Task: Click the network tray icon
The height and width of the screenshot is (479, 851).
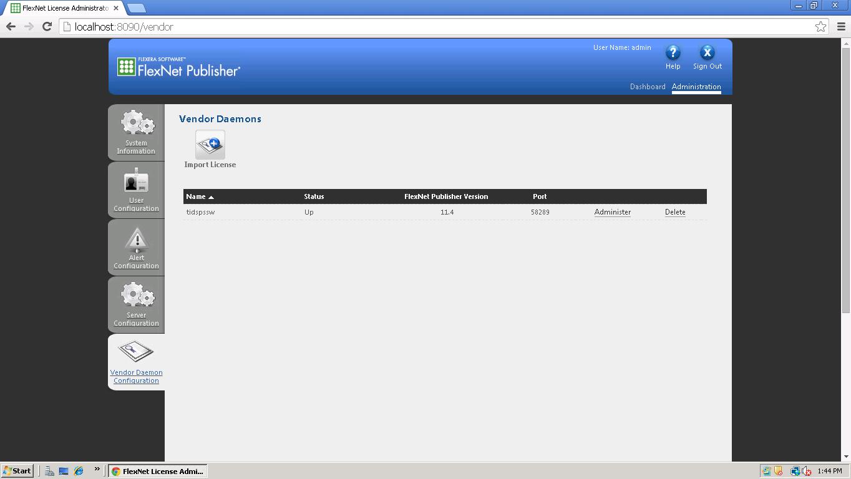Action: tap(795, 471)
